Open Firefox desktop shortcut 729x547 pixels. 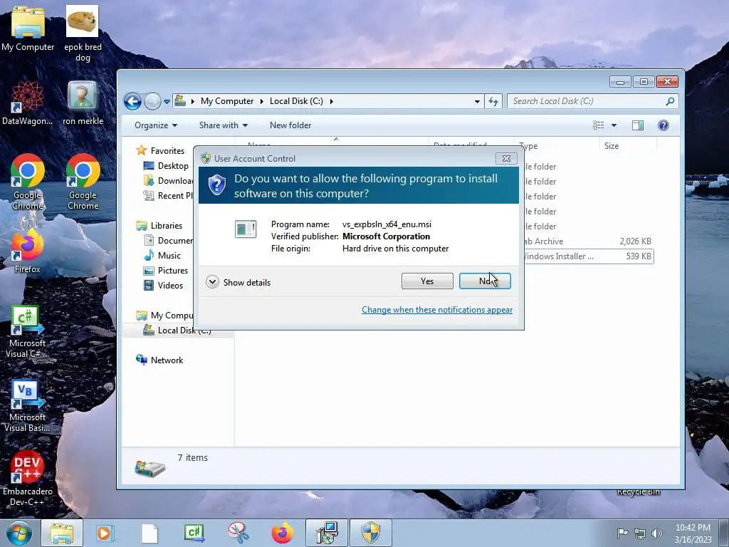click(28, 251)
